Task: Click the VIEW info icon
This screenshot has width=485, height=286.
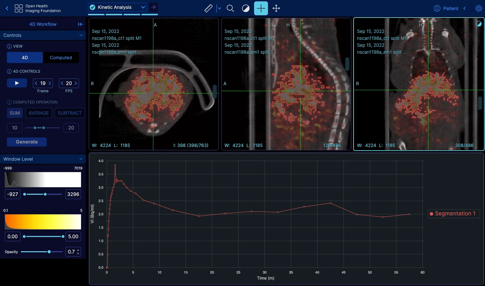Action: click(x=9, y=46)
